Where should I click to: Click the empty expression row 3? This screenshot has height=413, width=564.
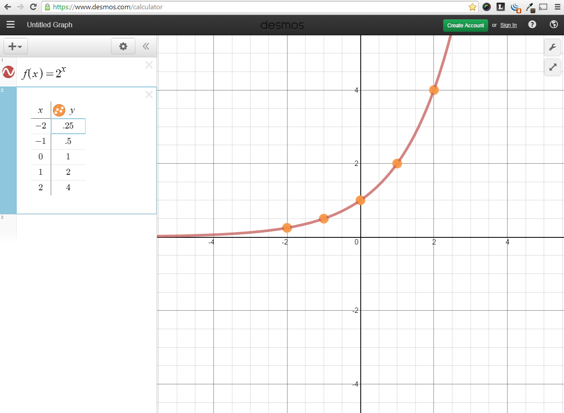[86, 227]
